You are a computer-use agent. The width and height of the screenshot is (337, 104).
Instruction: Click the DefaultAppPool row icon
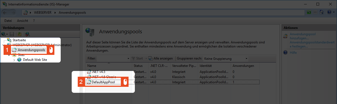point(89,82)
